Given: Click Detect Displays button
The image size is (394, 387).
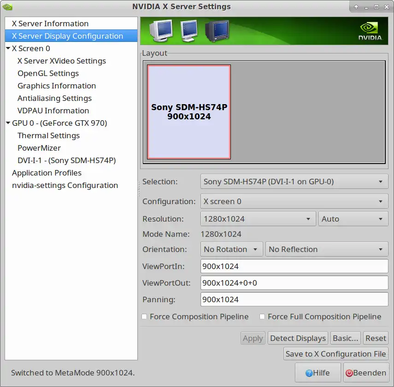Looking at the screenshot, I should (x=298, y=338).
